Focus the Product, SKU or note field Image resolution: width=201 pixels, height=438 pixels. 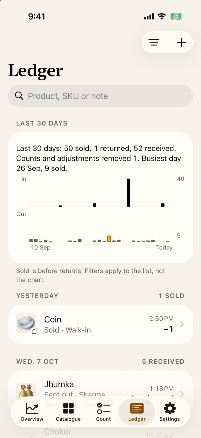tap(100, 96)
